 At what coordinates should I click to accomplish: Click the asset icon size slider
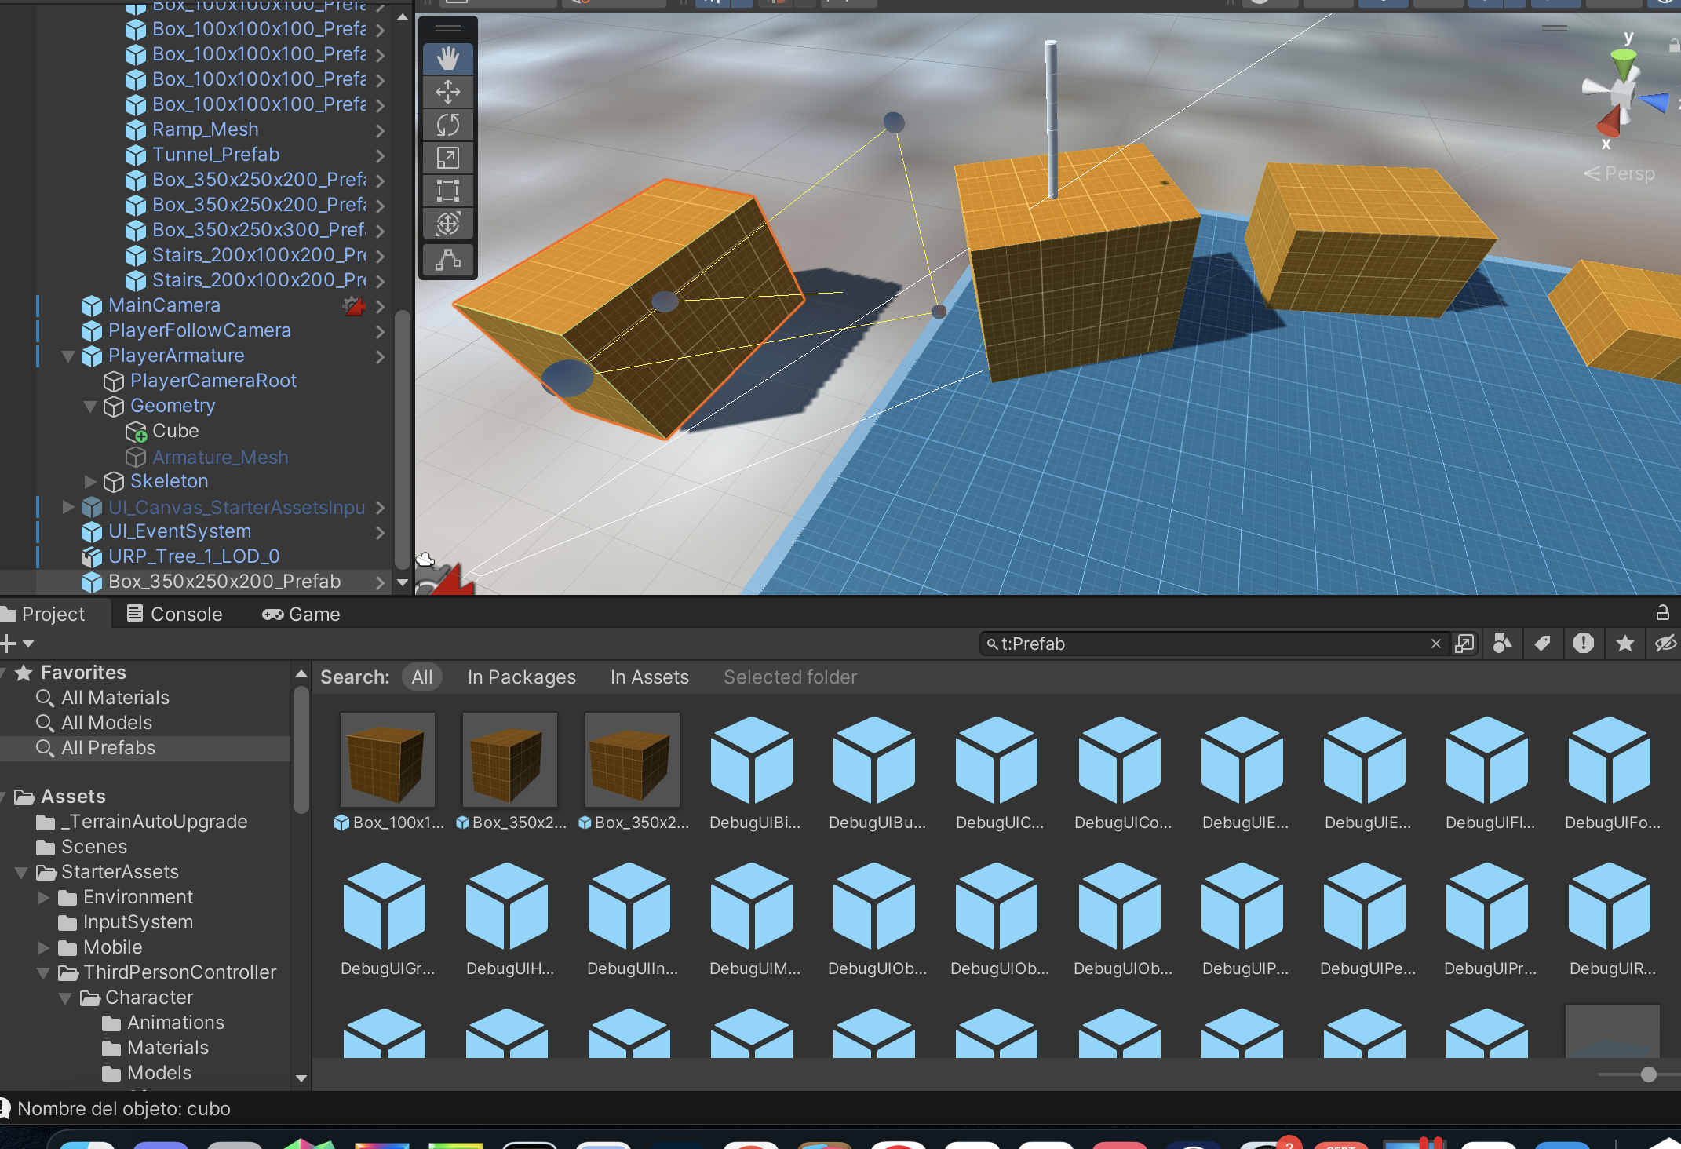[1648, 1074]
